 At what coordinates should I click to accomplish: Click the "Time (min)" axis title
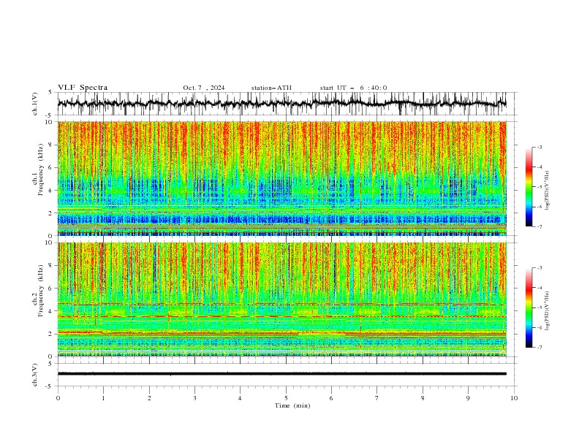(x=292, y=405)
